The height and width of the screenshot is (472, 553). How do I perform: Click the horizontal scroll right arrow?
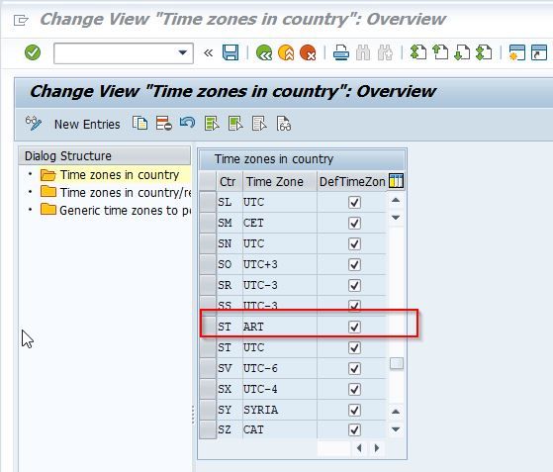[377, 448]
